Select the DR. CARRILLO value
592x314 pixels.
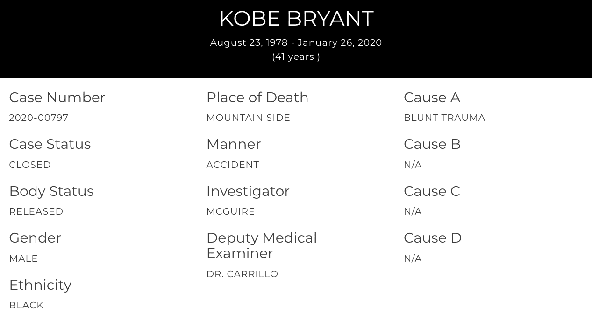tap(242, 274)
